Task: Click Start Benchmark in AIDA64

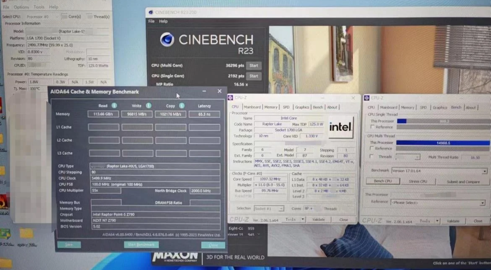Action: [141, 245]
